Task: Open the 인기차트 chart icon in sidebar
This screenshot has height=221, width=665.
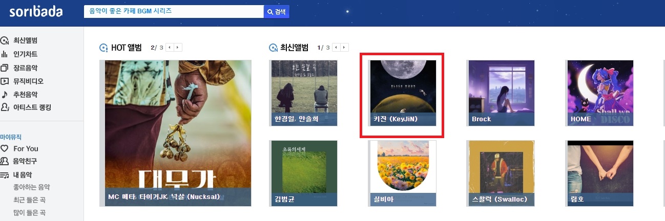Action: pyautogui.click(x=5, y=54)
